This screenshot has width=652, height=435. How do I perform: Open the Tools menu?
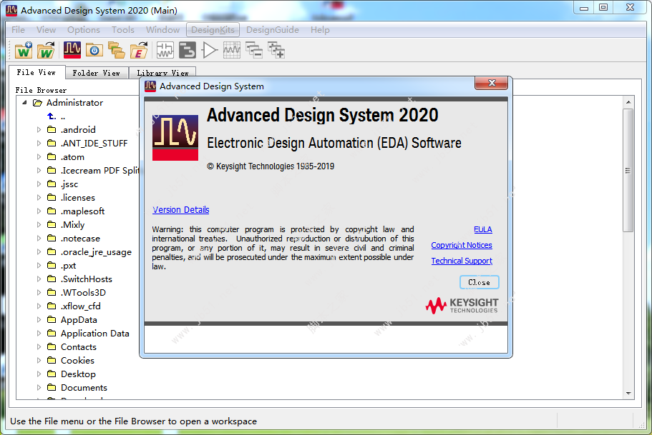click(x=123, y=30)
